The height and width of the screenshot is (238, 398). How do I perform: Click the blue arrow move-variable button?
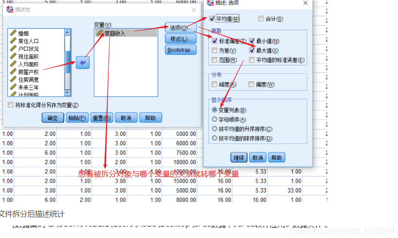tap(83, 63)
